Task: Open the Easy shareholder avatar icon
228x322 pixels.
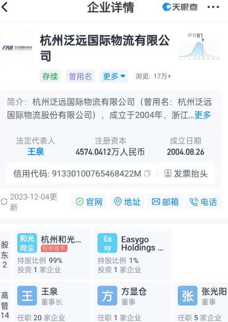Action: [x=107, y=243]
